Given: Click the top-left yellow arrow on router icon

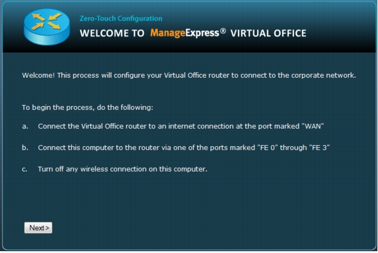Looking at the screenshot, I should click(x=38, y=17).
